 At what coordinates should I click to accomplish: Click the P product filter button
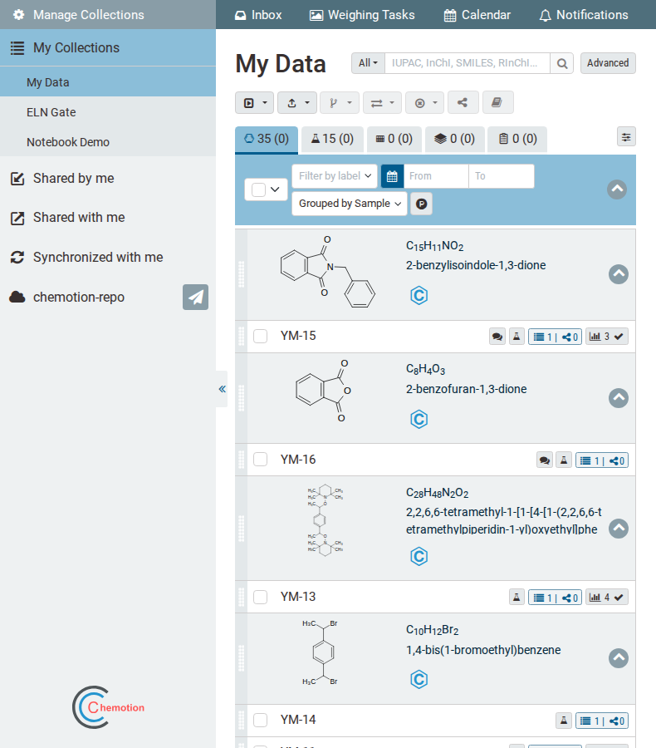422,204
